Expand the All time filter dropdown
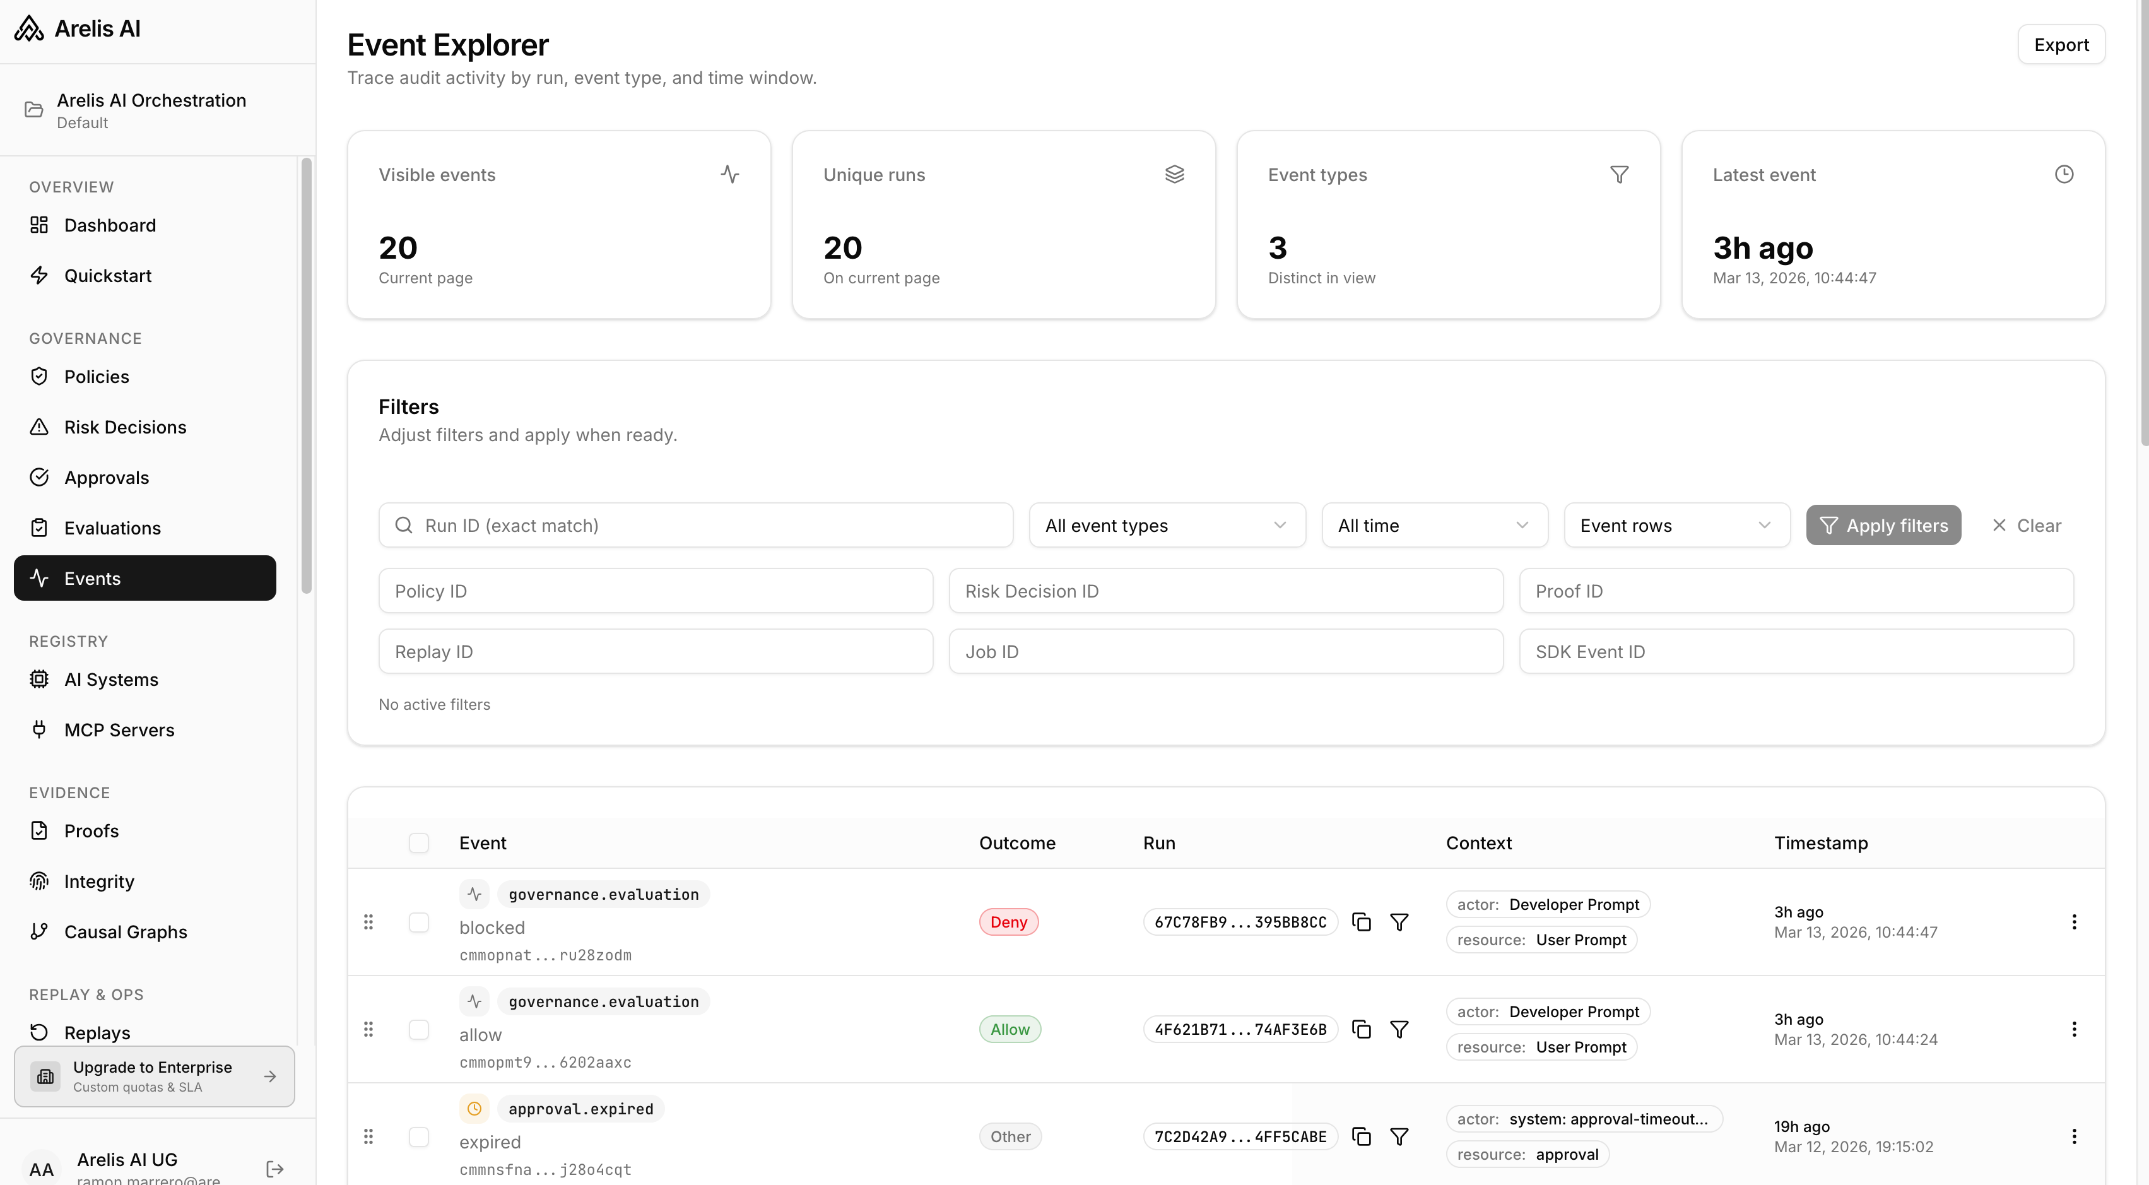Viewport: 2149px width, 1185px height. tap(1434, 525)
